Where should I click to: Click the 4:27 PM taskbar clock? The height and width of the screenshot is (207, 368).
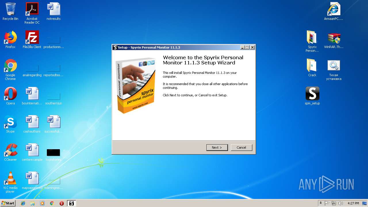click(353, 203)
